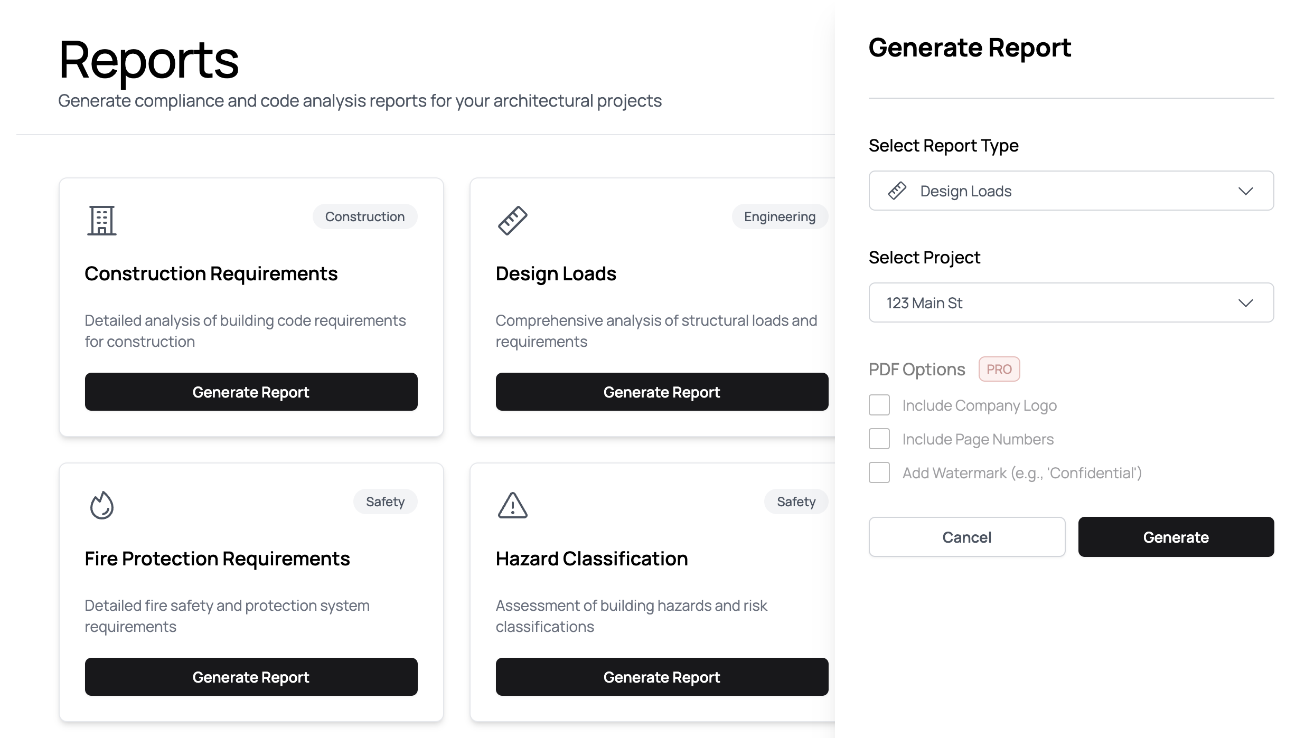1305x738 pixels.
Task: Cancel the Generate Report panel
Action: [966, 537]
